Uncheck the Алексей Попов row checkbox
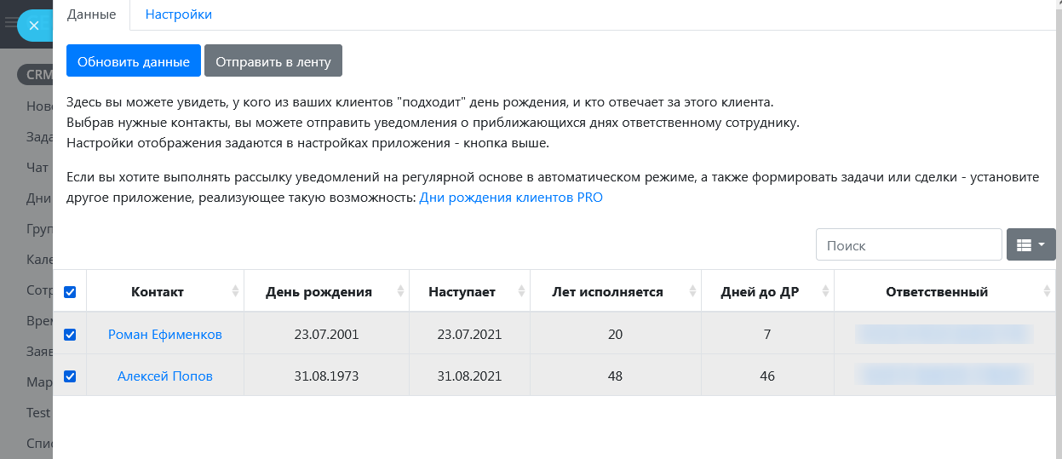The image size is (1062, 459). [70, 376]
